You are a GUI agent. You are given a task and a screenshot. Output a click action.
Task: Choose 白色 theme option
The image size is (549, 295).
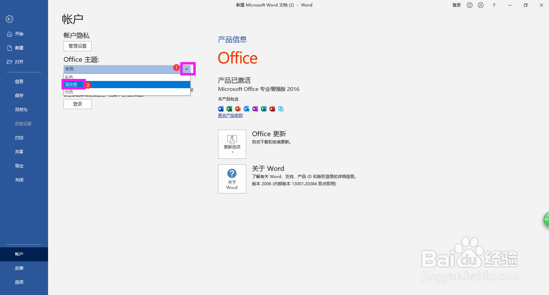(127, 92)
